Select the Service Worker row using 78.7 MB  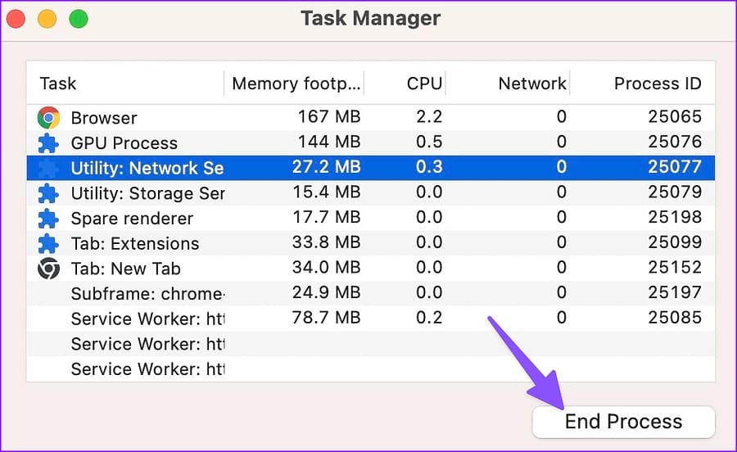pos(371,319)
